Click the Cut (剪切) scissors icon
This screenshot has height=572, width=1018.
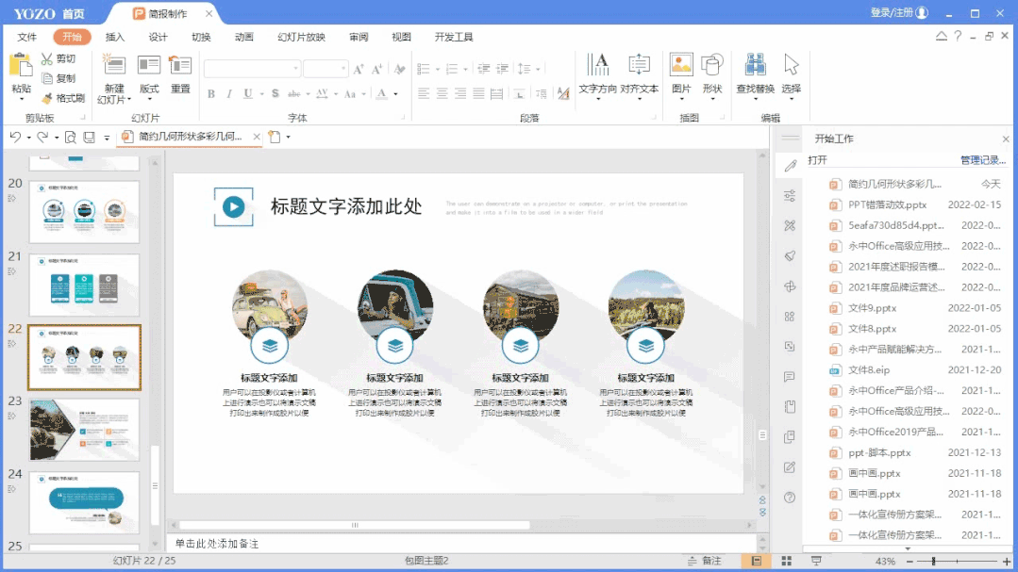[47, 59]
